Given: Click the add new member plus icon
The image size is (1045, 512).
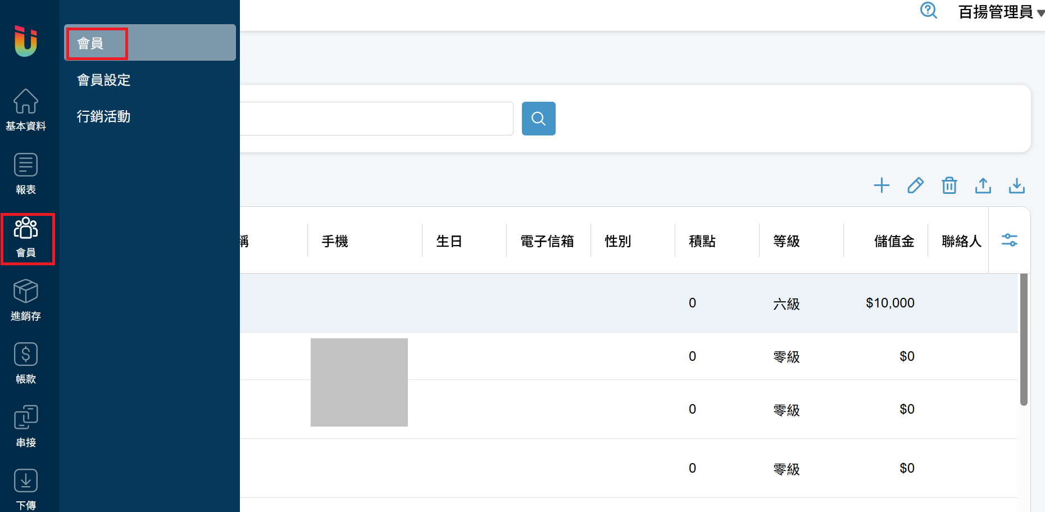Looking at the screenshot, I should pyautogui.click(x=882, y=185).
